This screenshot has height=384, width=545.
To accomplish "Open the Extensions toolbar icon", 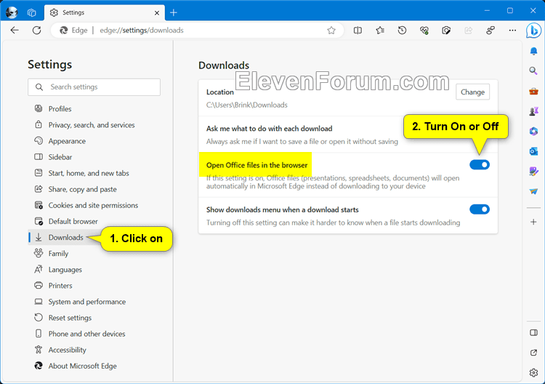I will coord(446,31).
